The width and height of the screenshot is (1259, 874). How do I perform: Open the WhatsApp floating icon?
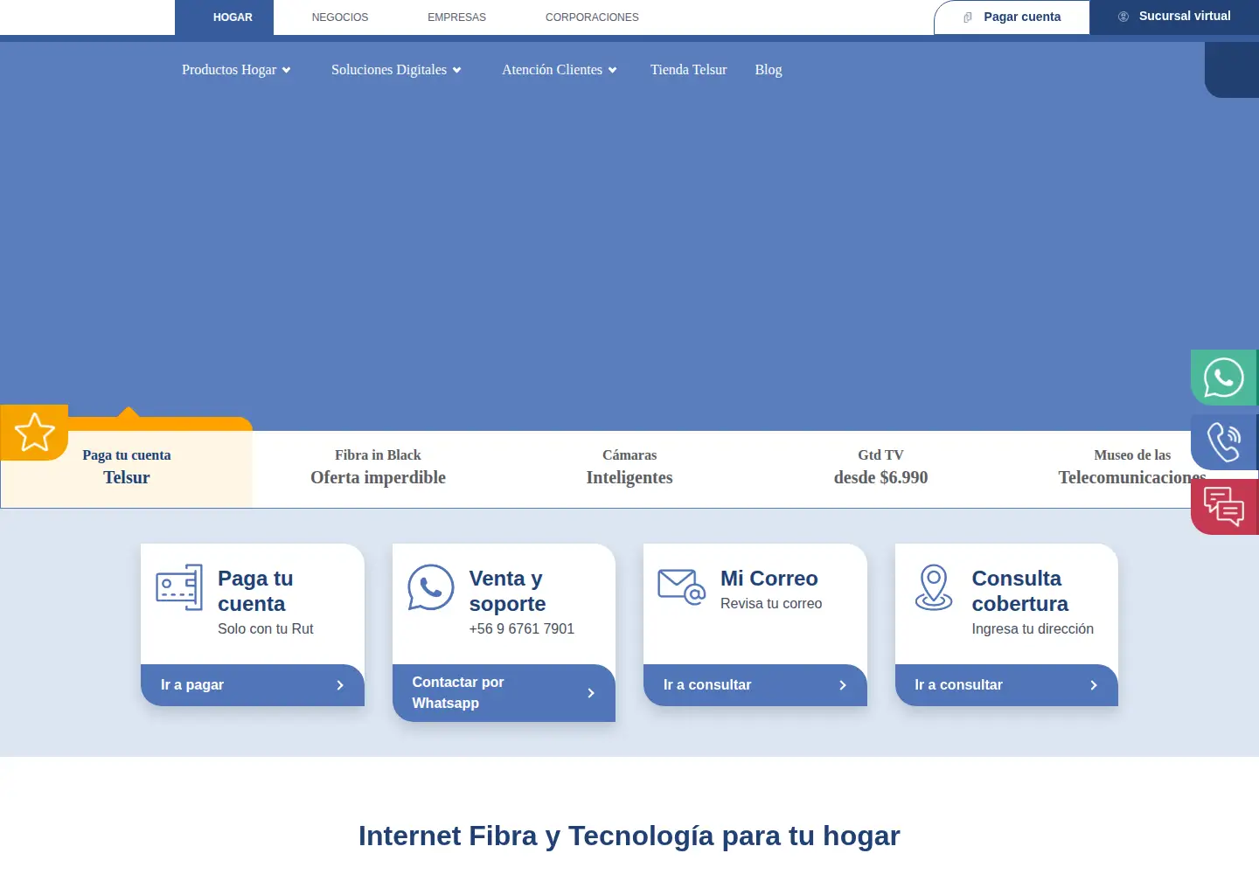(1224, 378)
